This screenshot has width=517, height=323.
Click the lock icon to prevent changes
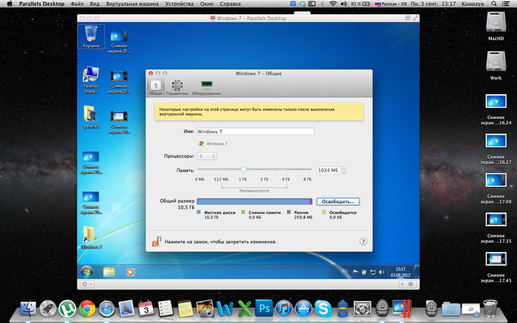(156, 241)
